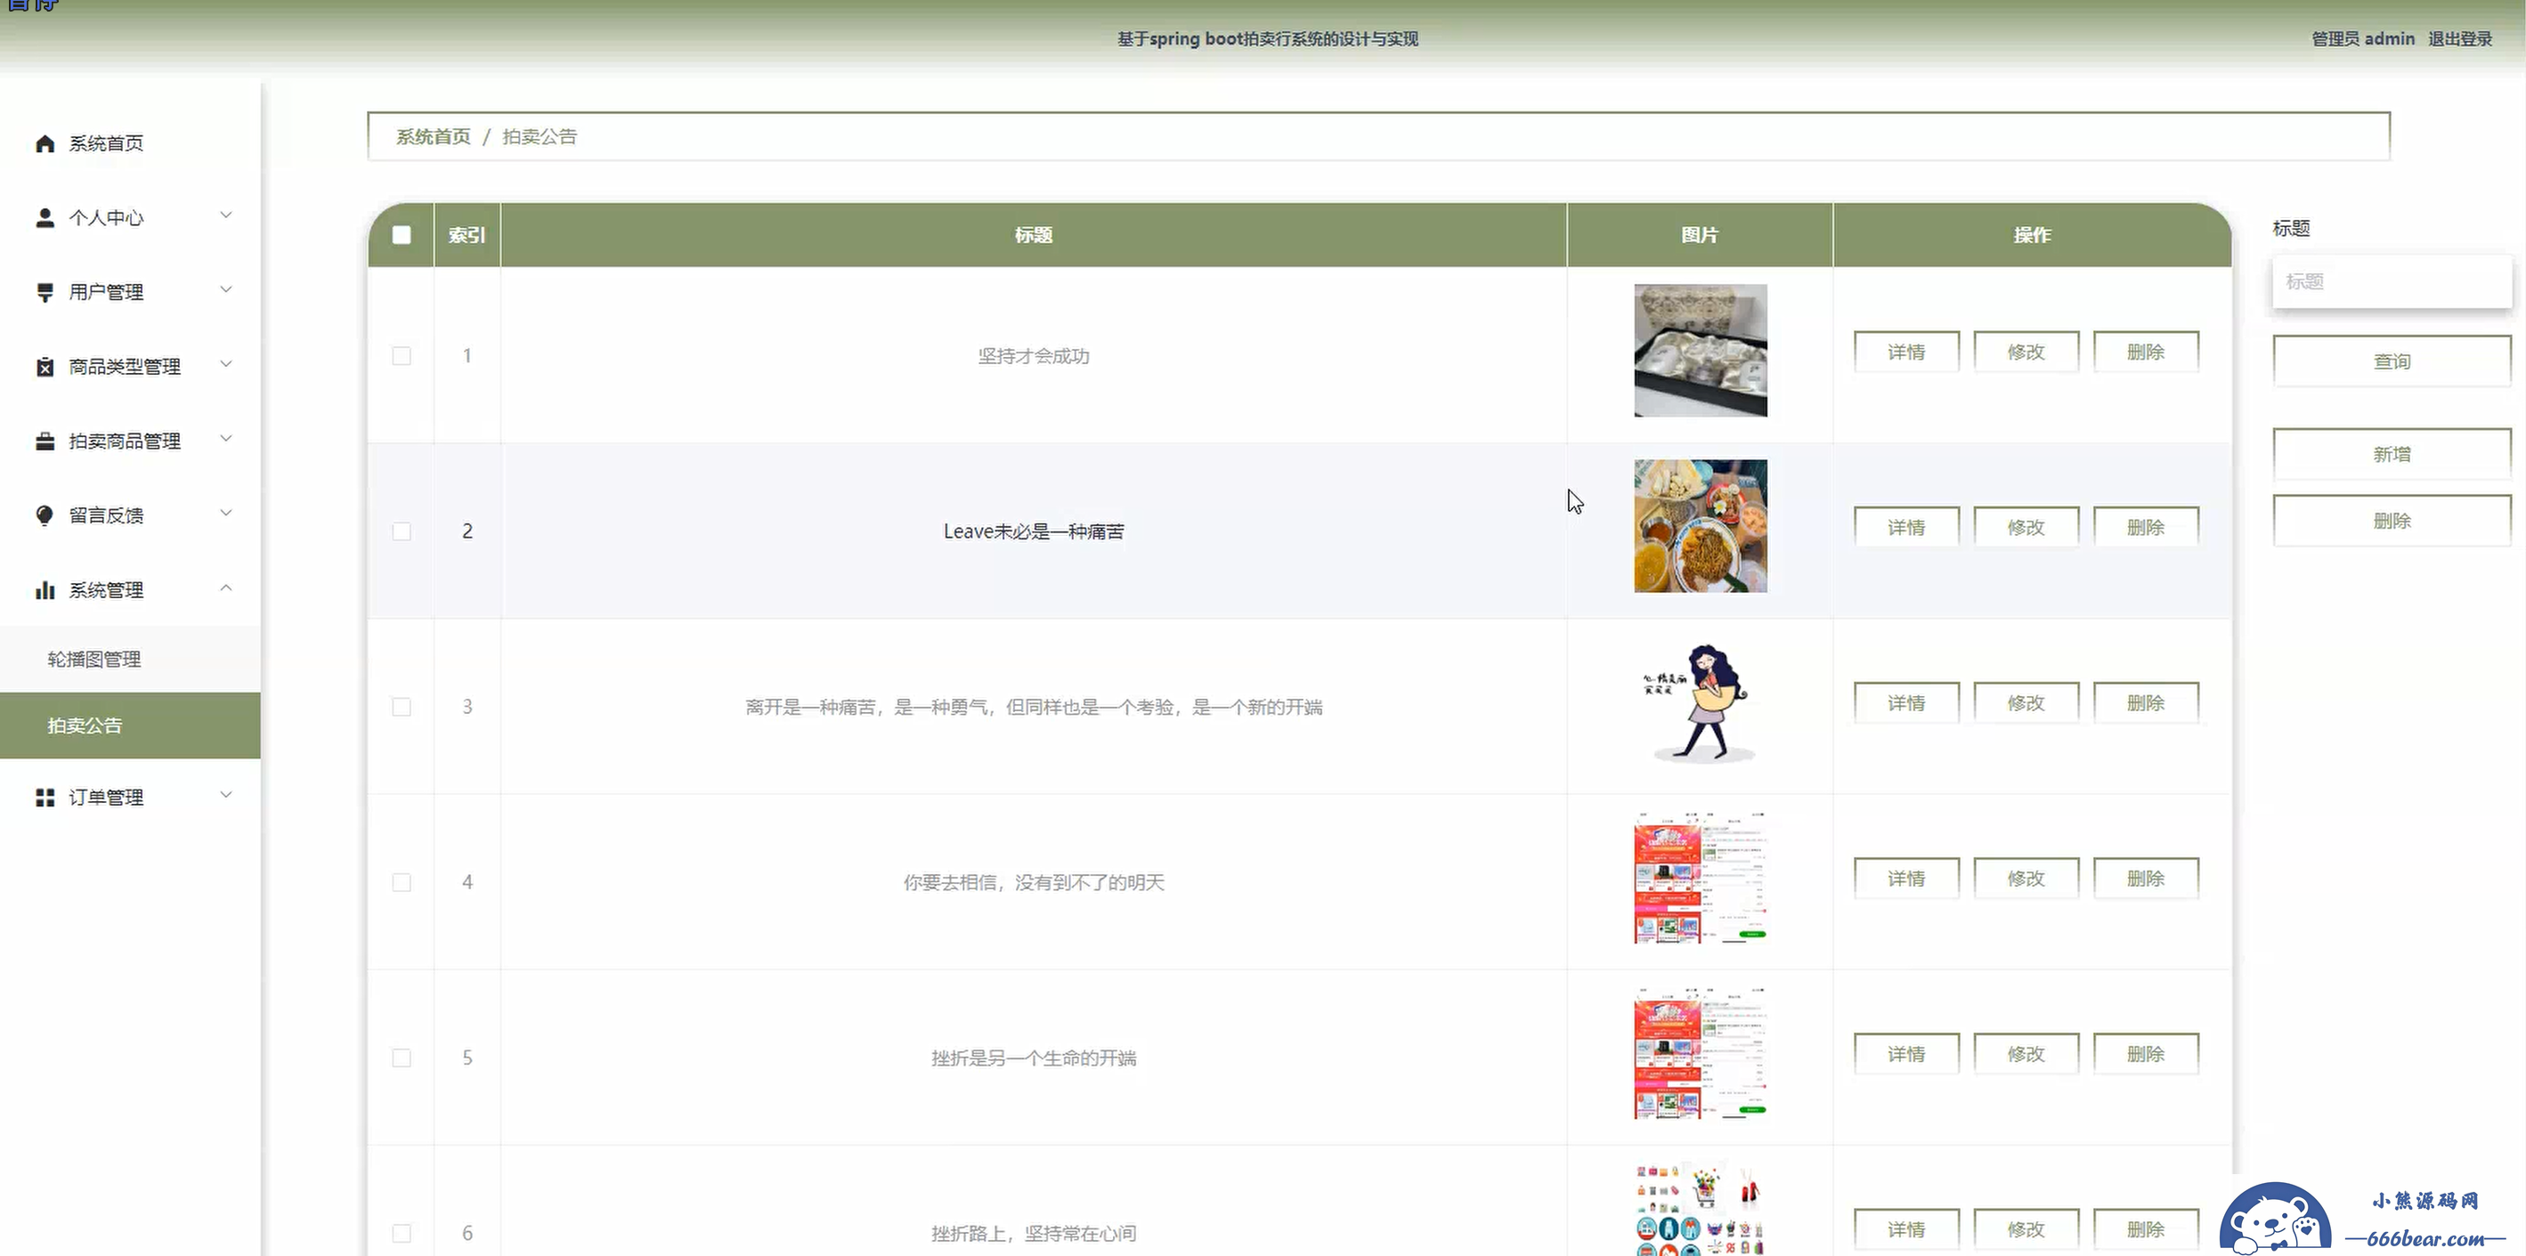Click the 索引 column header
Image resolution: width=2526 pixels, height=1256 pixels.
(x=467, y=235)
